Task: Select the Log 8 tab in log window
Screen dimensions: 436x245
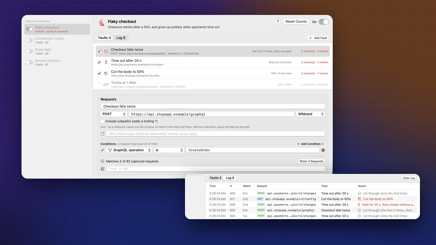Action: coord(230,178)
